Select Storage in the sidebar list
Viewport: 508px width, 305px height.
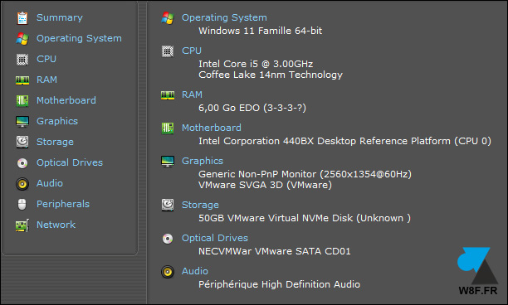55,142
